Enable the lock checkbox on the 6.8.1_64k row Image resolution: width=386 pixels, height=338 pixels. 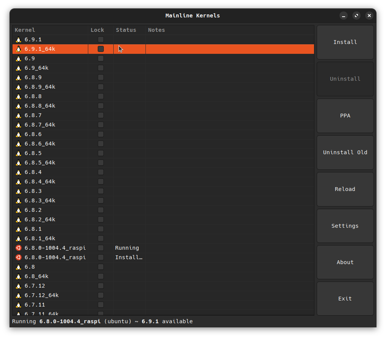point(101,238)
